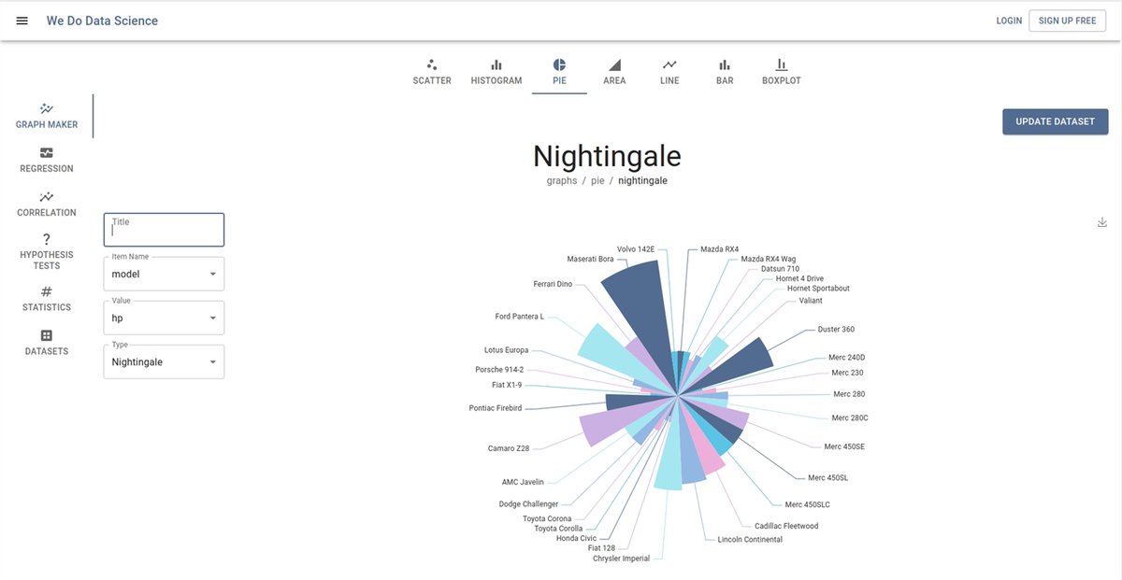Click the Valiant label
This screenshot has width=1122, height=580.
(811, 300)
